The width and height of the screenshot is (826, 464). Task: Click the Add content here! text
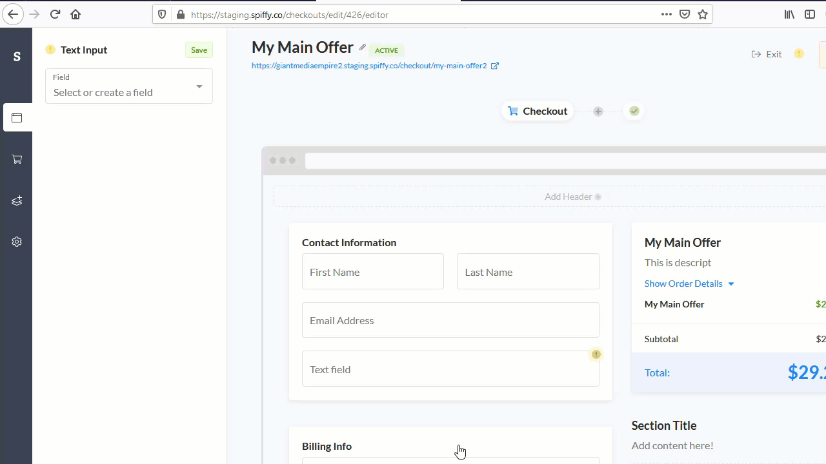[672, 445]
